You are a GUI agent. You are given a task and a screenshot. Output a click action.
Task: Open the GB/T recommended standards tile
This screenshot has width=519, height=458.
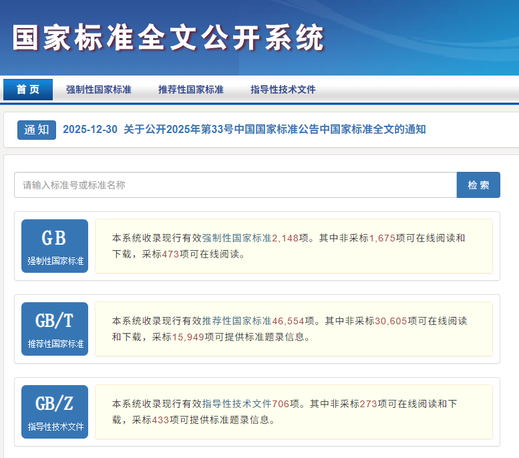tap(55, 329)
